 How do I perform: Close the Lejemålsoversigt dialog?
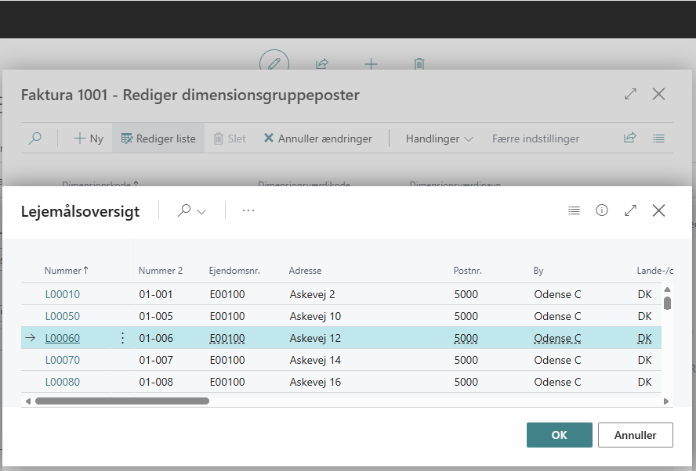(x=658, y=210)
